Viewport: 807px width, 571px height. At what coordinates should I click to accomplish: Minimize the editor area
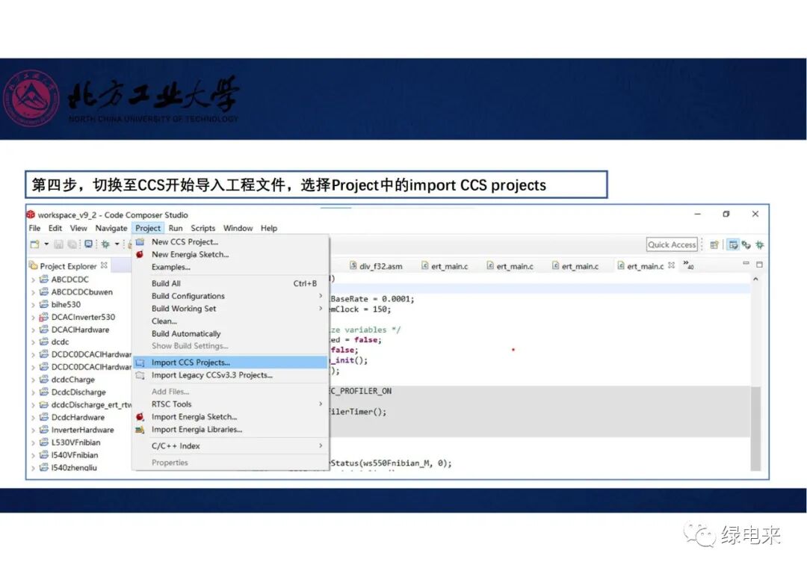(746, 264)
